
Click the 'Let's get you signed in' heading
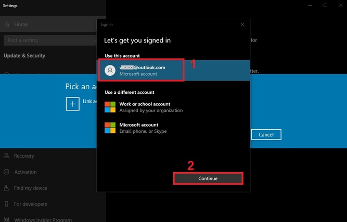pyautogui.click(x=137, y=40)
